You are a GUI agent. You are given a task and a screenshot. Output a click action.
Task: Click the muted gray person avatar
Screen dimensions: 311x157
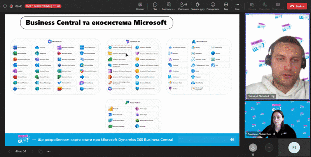pyautogui.click(x=253, y=148)
